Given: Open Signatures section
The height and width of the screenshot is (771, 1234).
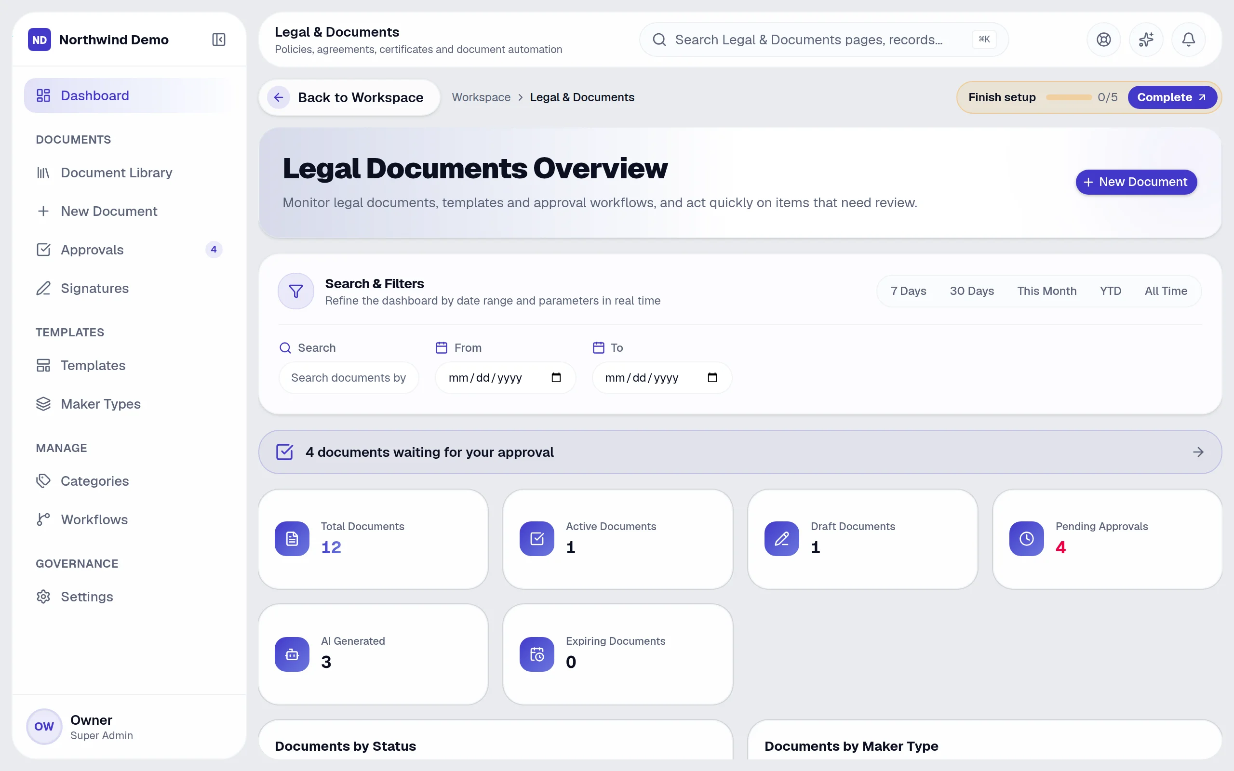Looking at the screenshot, I should (130, 288).
